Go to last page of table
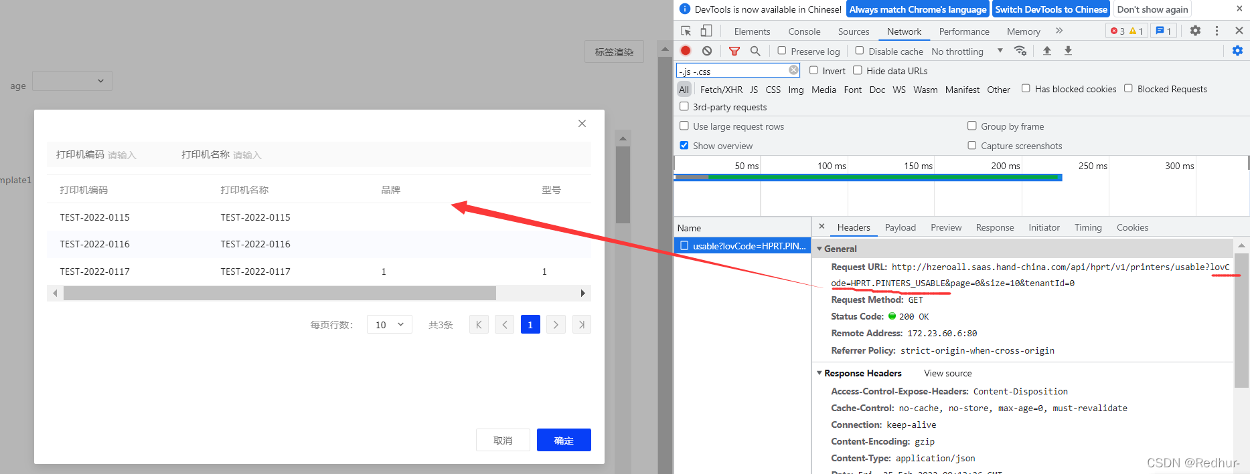 coord(582,325)
